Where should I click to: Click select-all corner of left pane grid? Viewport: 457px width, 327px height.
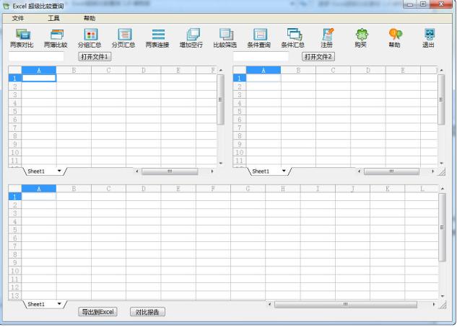tap(15, 70)
